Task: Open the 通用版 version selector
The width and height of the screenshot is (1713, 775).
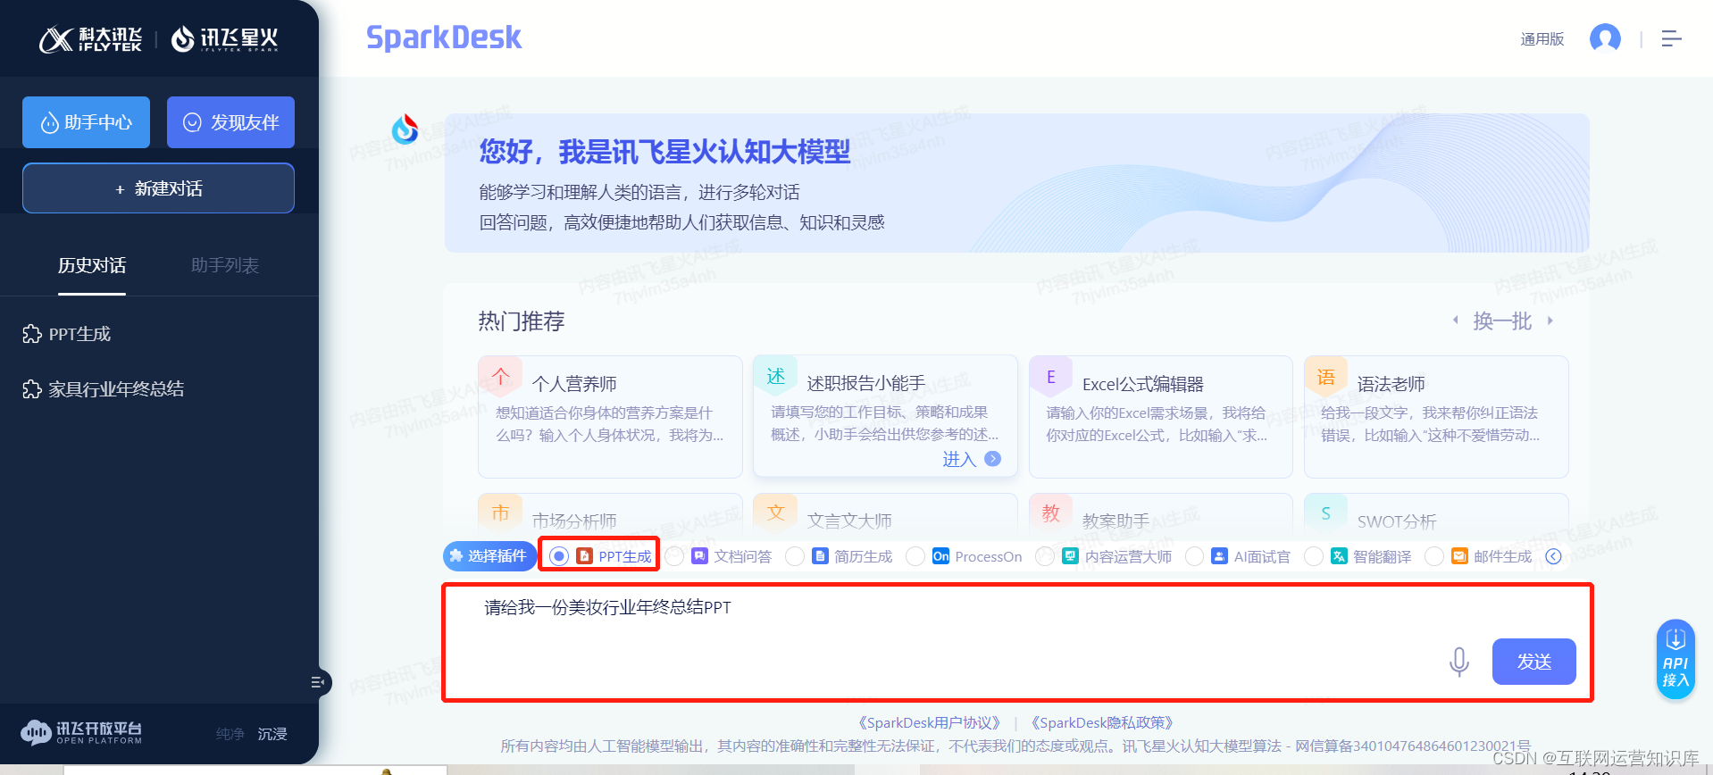Action: pos(1542,39)
